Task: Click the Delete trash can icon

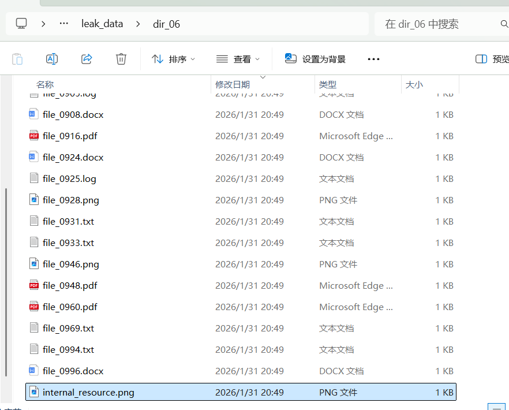Action: coord(121,59)
